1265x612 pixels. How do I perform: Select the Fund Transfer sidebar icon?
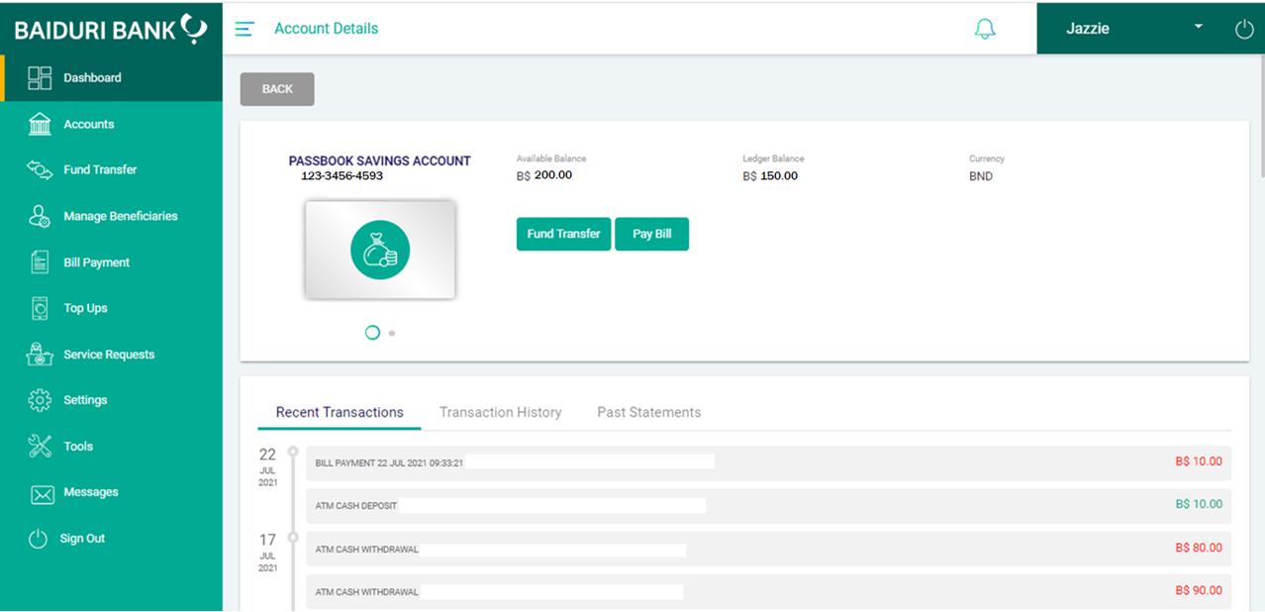point(40,169)
